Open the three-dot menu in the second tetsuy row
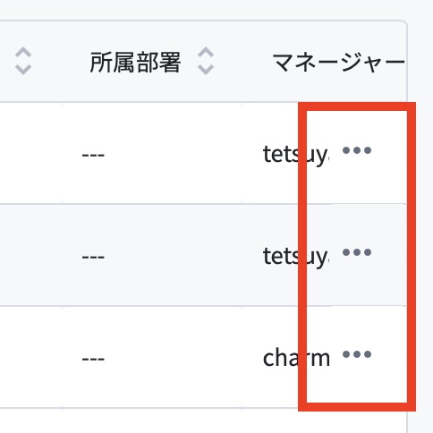 coord(357,252)
